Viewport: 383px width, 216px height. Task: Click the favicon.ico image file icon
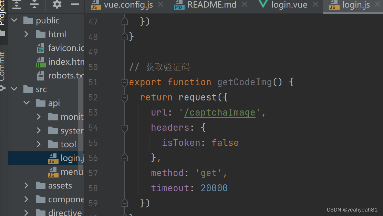[x=41, y=48]
